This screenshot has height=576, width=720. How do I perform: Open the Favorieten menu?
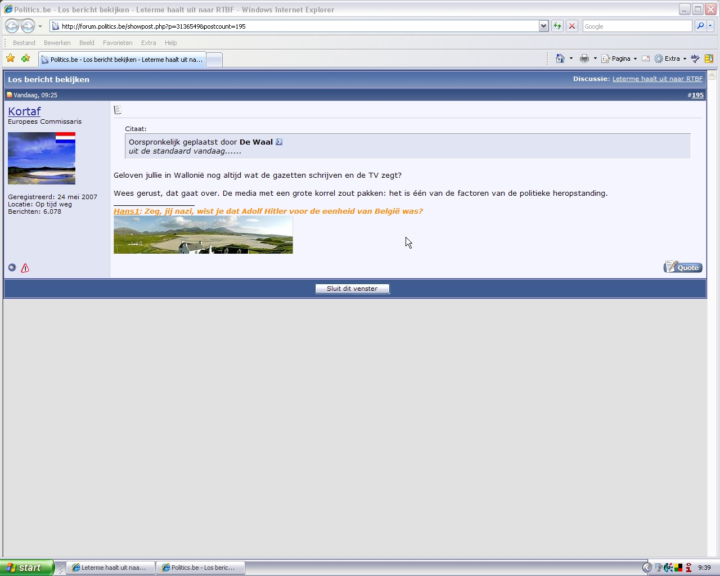click(x=118, y=43)
